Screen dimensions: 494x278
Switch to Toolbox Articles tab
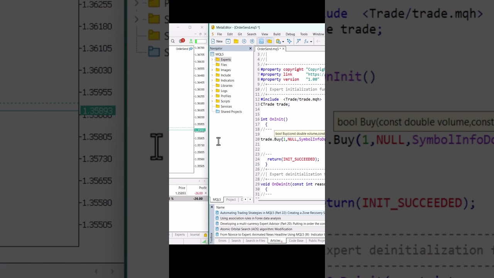(276, 241)
